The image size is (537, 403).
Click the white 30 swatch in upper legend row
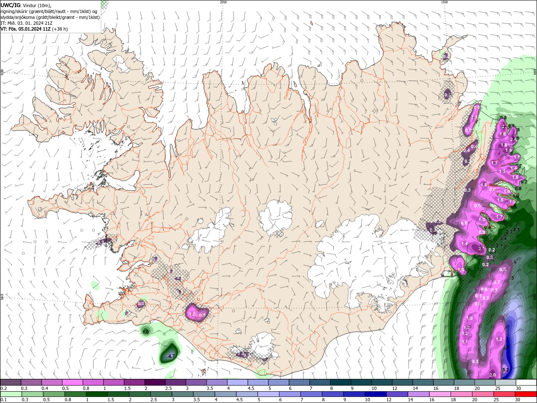(x=526, y=382)
